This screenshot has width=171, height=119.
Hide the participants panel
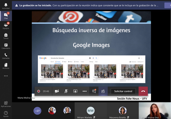pyautogui.click(x=103, y=91)
